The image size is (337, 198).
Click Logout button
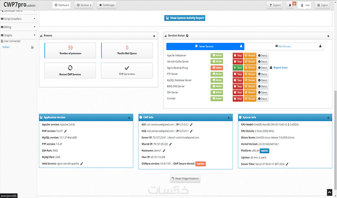[322, 5]
